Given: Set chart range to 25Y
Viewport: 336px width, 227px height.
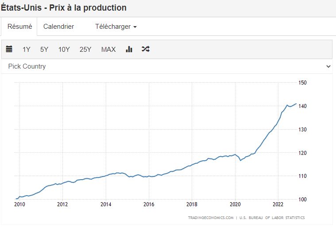Looking at the screenshot, I should pos(85,50).
